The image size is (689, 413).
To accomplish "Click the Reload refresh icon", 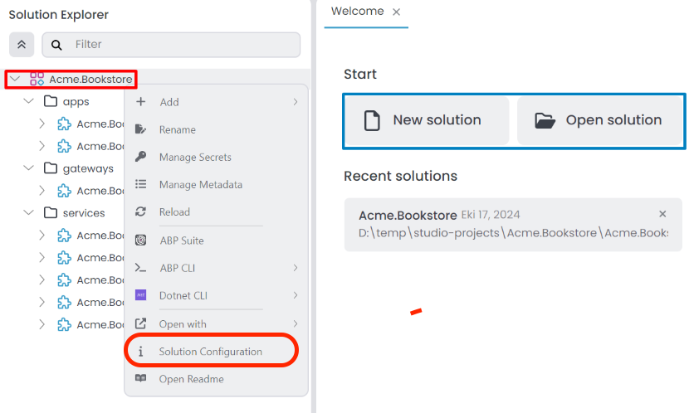I will (x=141, y=212).
